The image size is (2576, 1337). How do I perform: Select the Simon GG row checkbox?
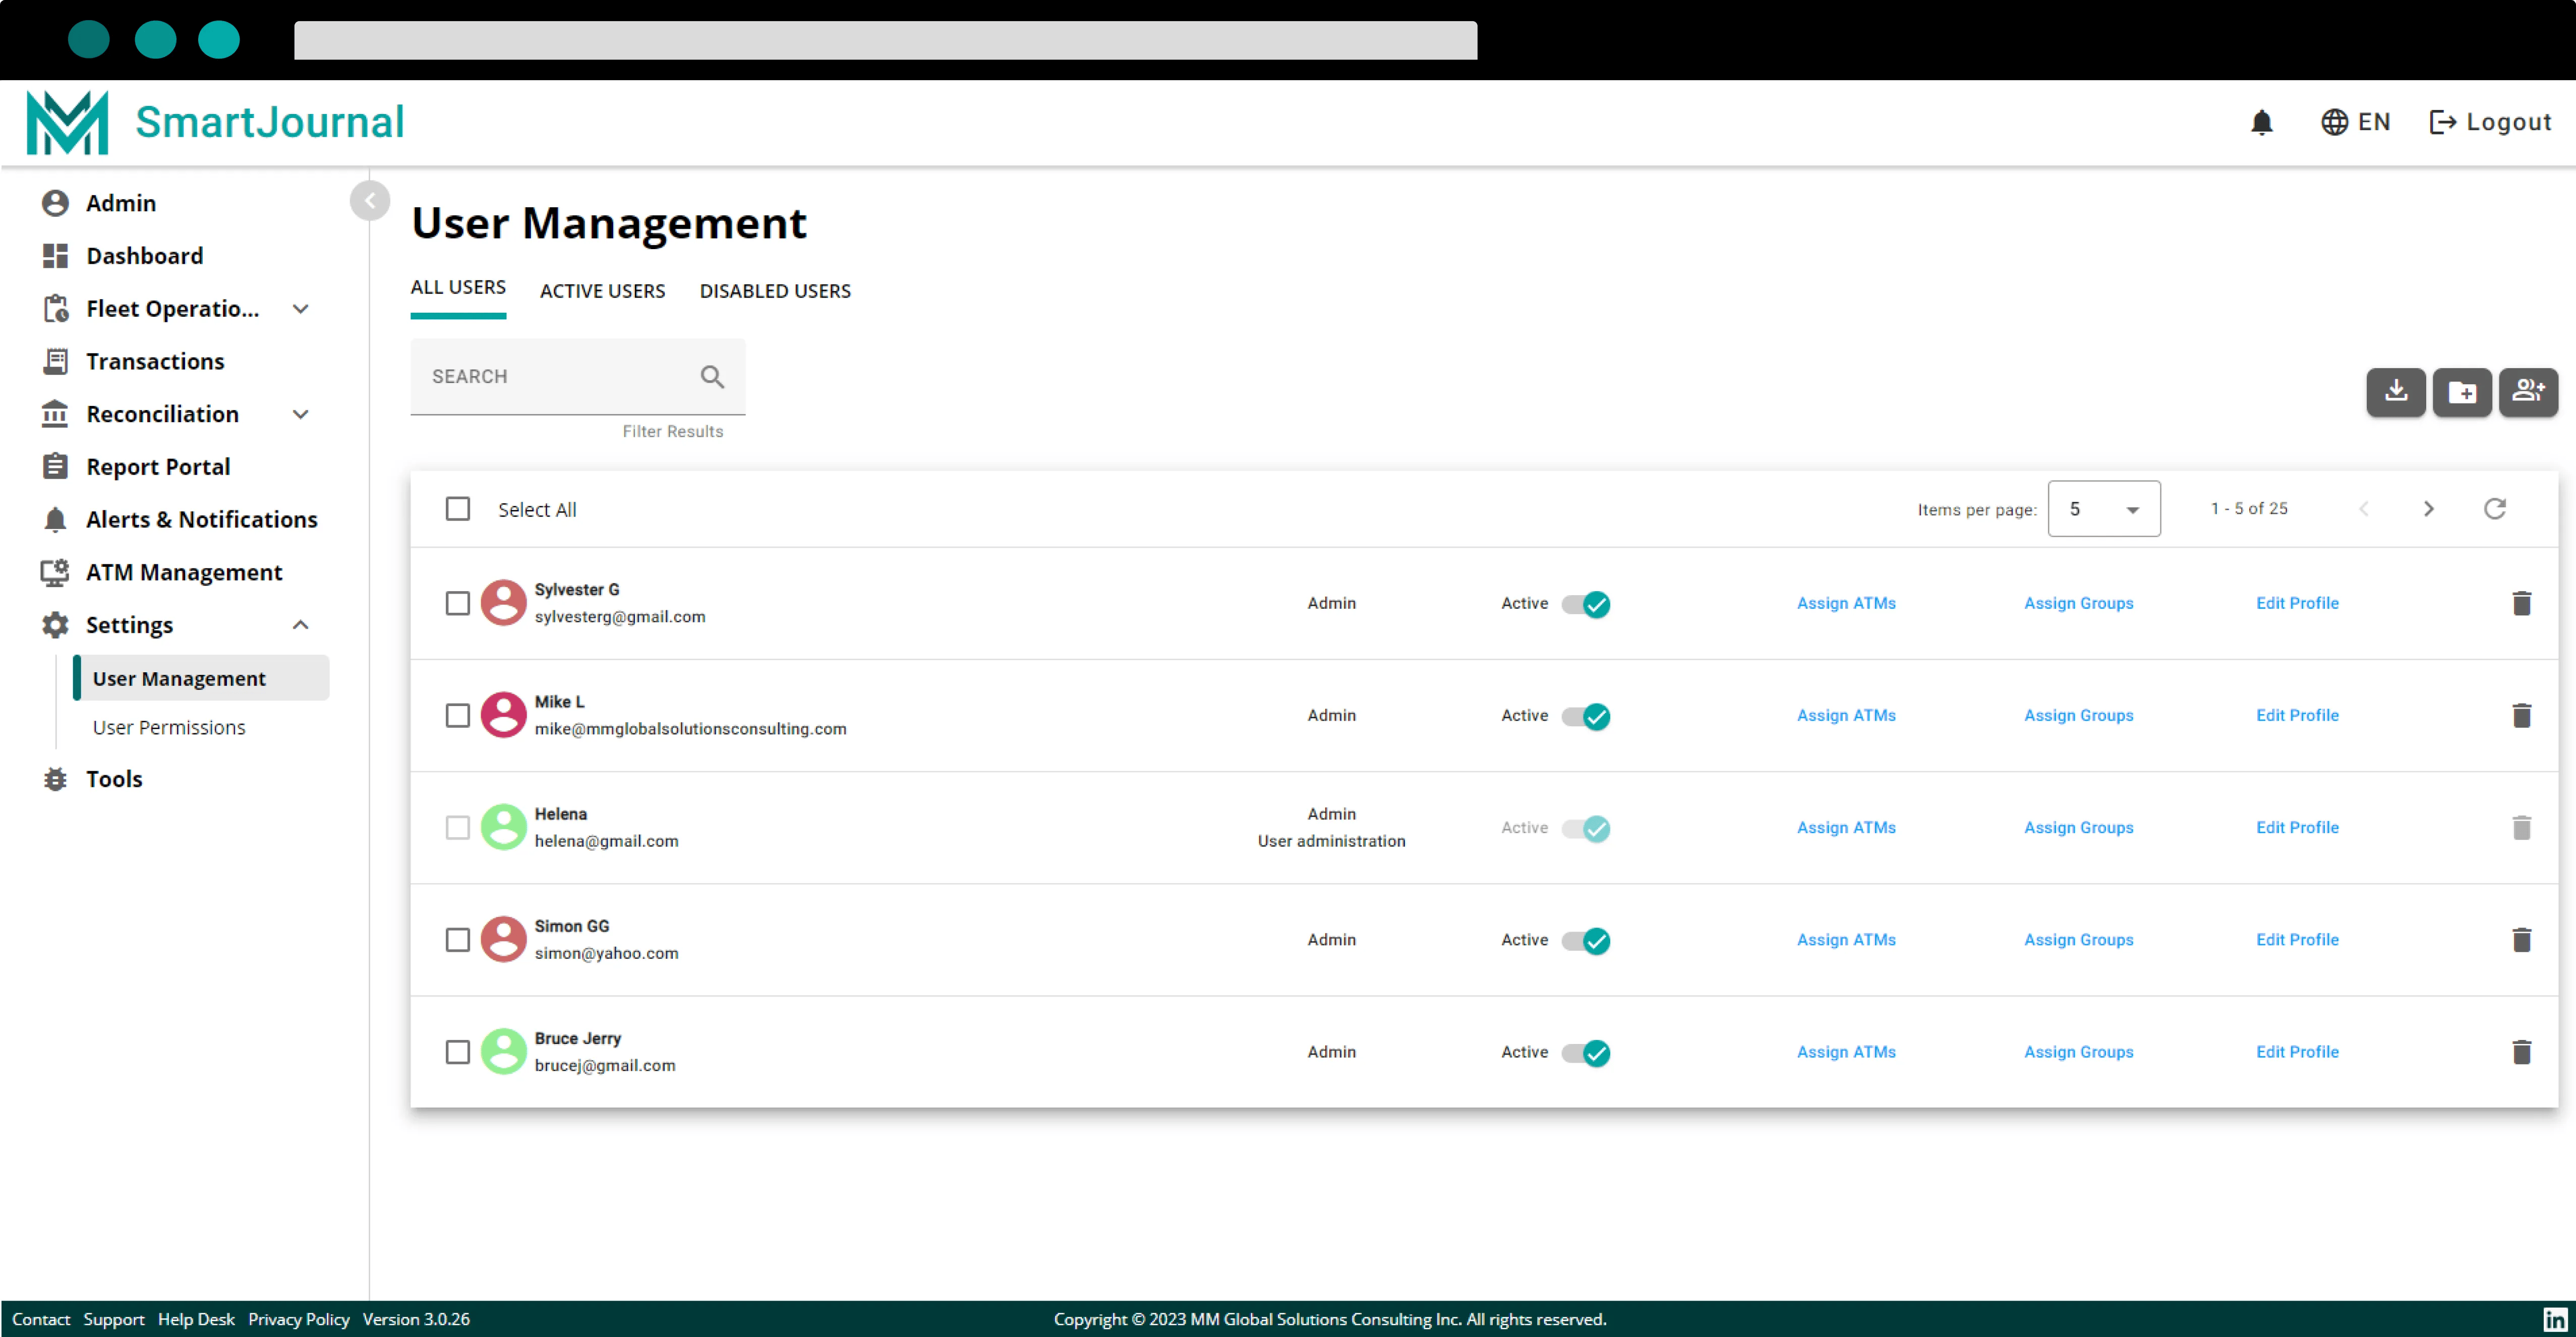(x=458, y=939)
